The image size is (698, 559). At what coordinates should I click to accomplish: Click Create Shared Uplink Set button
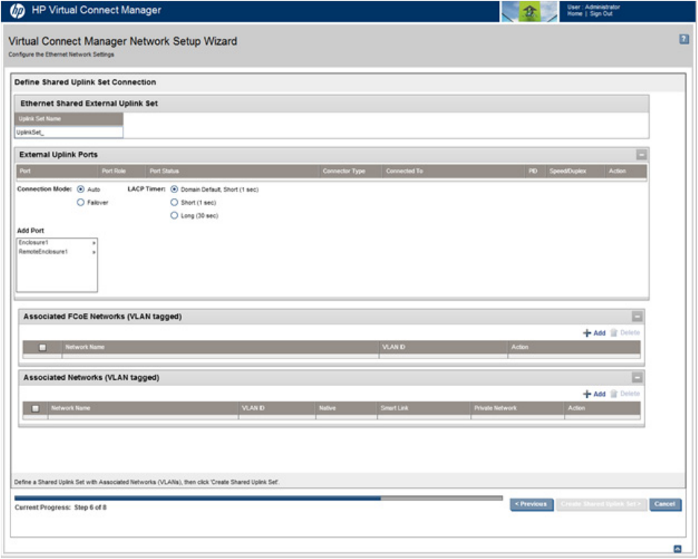(601, 504)
